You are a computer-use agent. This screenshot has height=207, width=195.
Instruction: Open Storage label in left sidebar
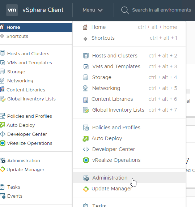click(x=16, y=72)
